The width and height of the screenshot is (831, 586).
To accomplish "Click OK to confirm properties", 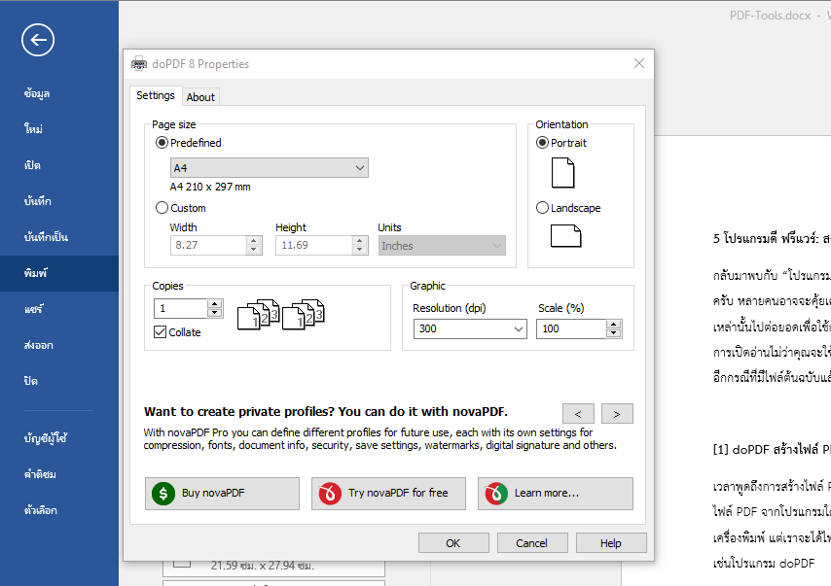I will click(453, 543).
